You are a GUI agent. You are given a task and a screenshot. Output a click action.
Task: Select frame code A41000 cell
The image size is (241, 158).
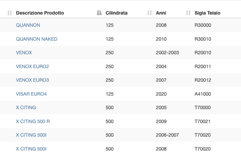coord(203,94)
